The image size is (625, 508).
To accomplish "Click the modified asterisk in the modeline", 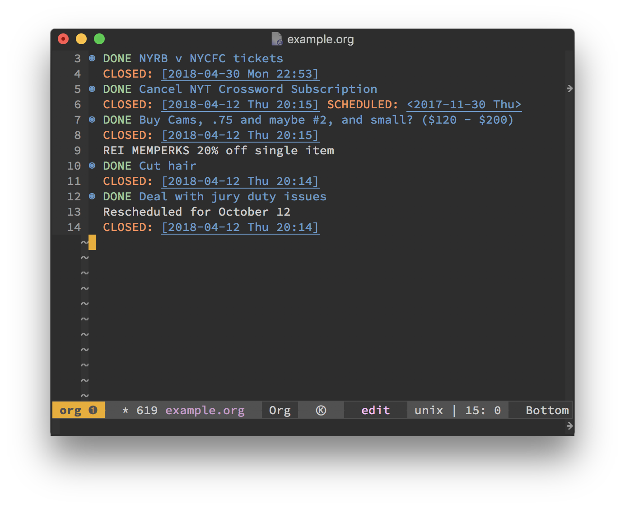I will [125, 411].
